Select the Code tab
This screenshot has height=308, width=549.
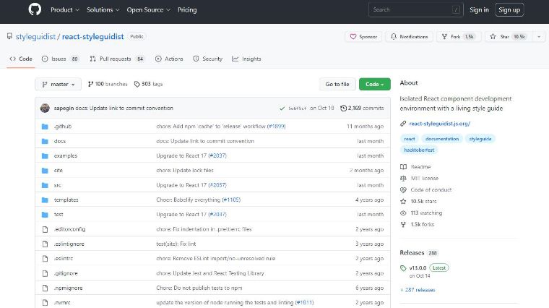point(21,59)
